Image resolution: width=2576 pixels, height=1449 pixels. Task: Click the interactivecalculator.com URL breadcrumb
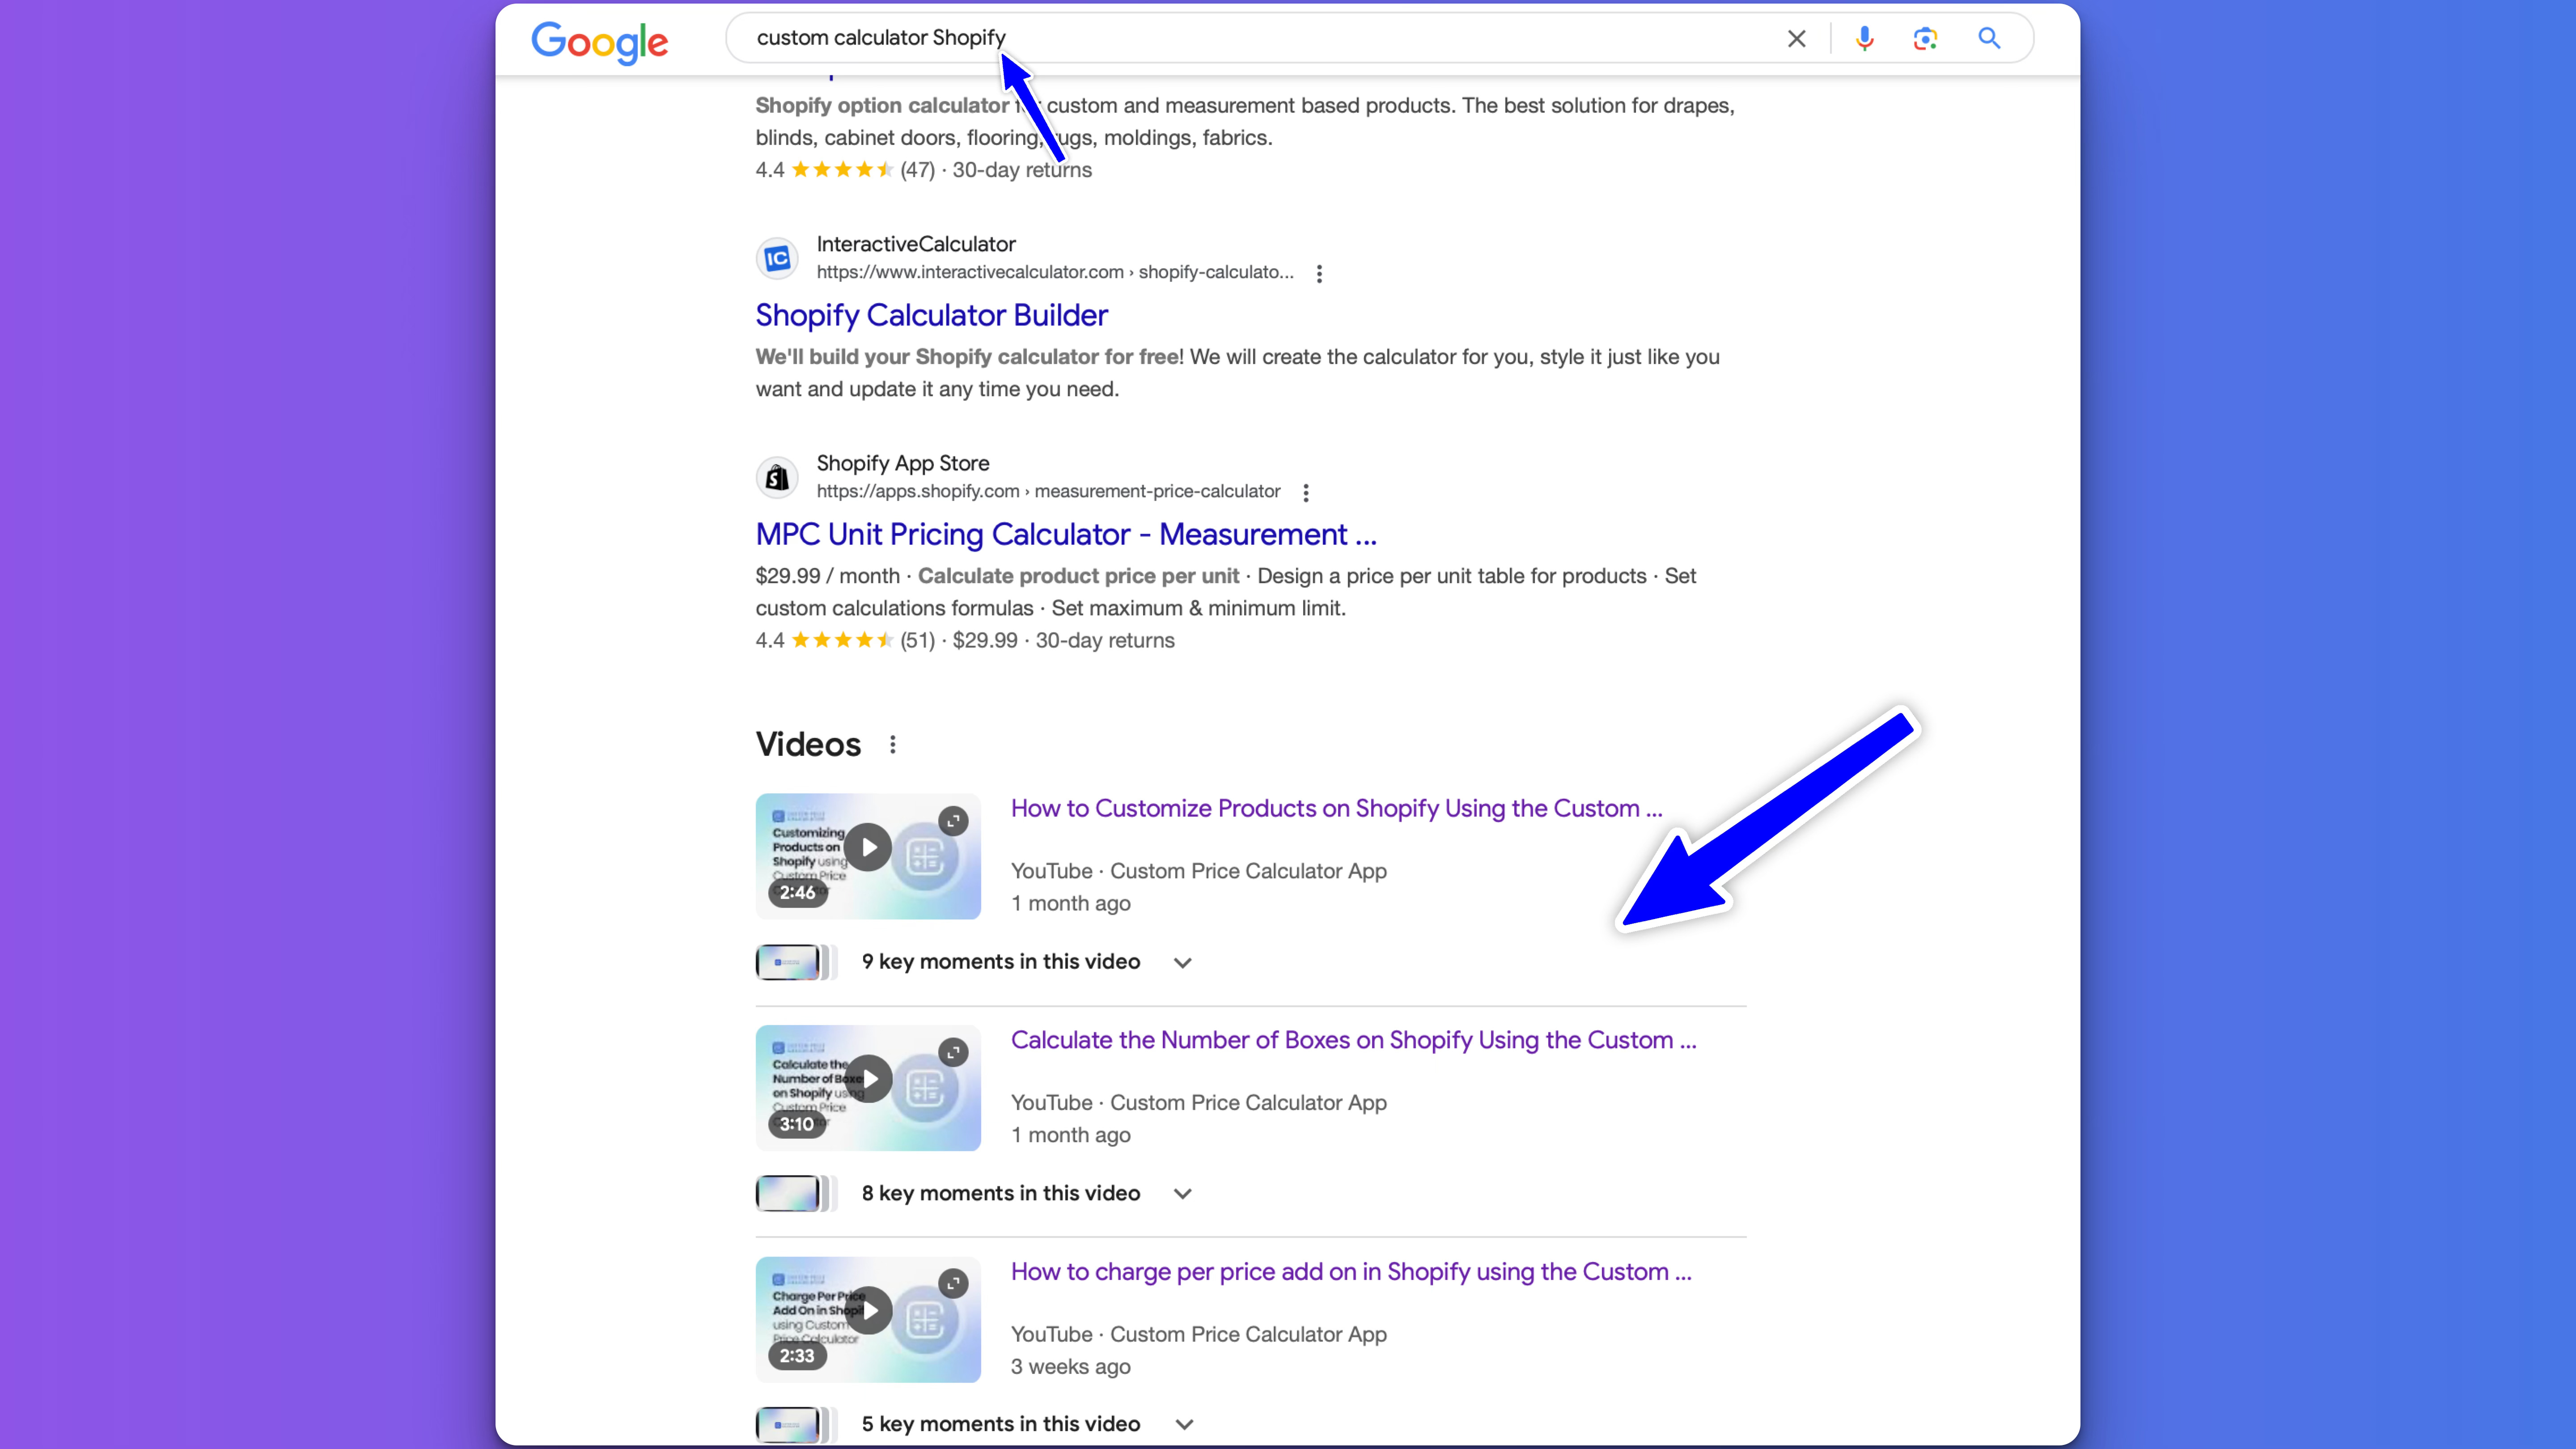pos(1055,272)
